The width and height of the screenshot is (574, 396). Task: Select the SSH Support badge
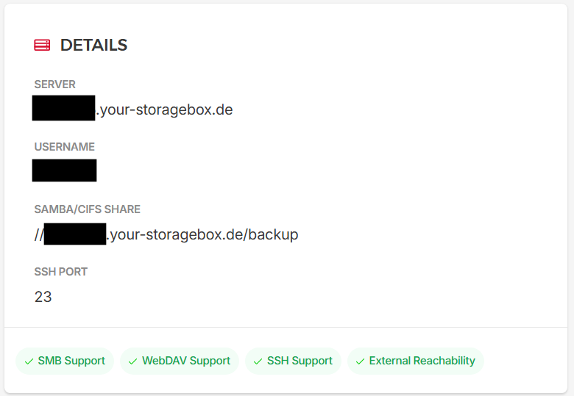(x=293, y=361)
